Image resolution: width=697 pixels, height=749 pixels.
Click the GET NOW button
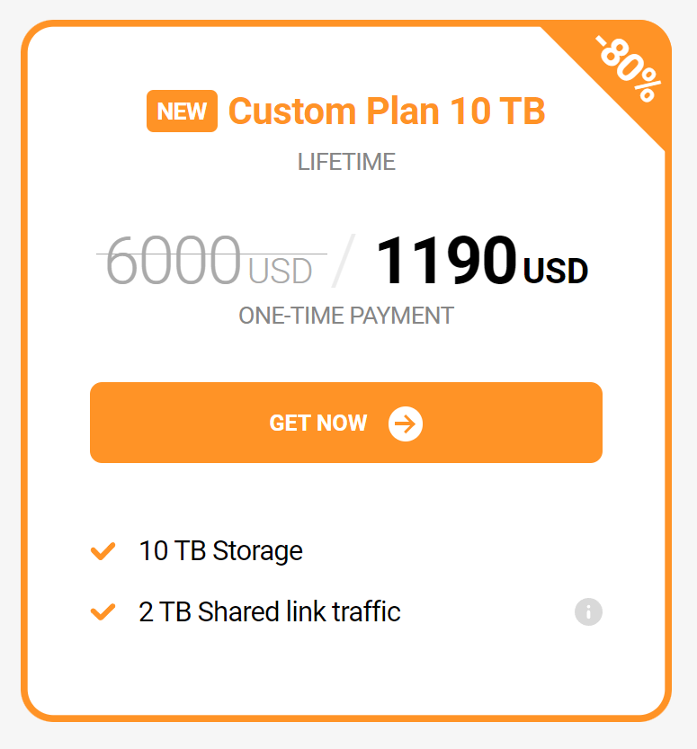(x=346, y=423)
